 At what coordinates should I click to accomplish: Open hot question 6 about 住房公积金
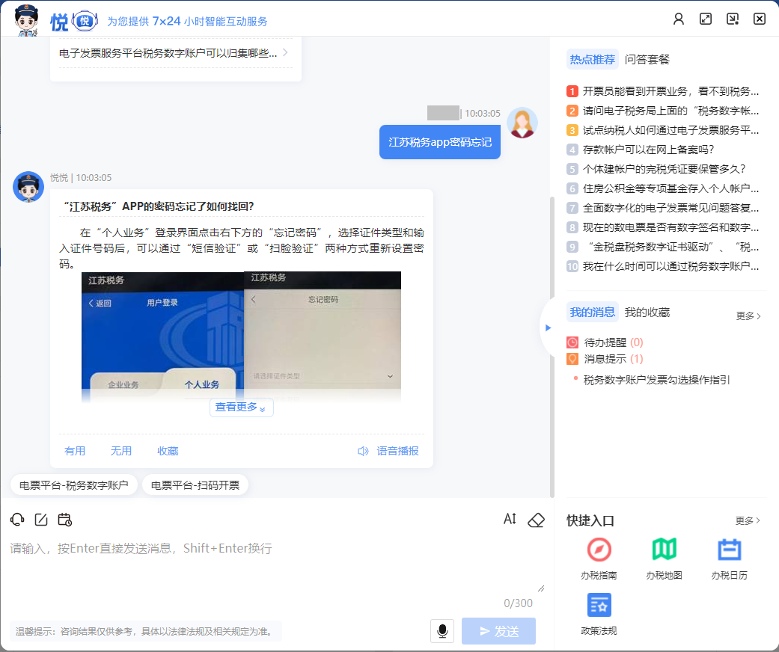pyautogui.click(x=663, y=188)
